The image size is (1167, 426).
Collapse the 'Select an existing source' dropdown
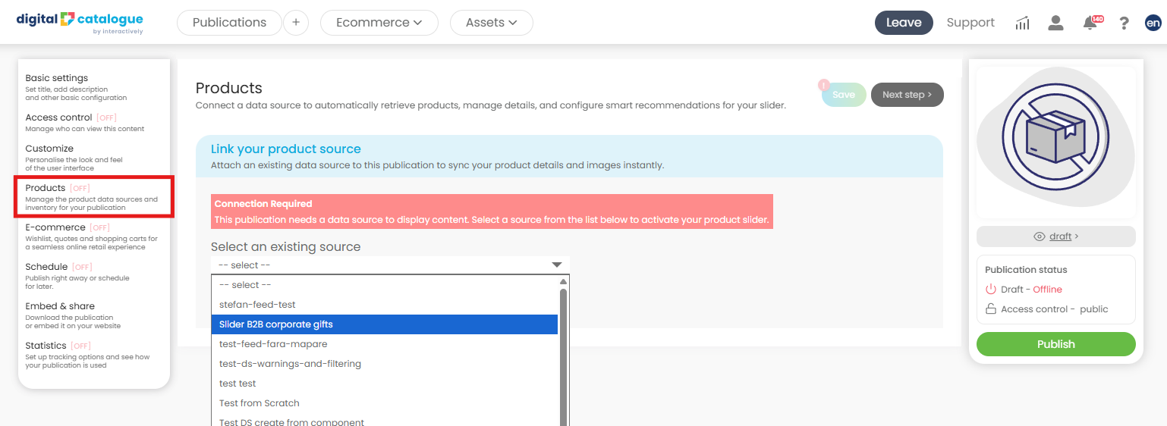tap(390, 265)
